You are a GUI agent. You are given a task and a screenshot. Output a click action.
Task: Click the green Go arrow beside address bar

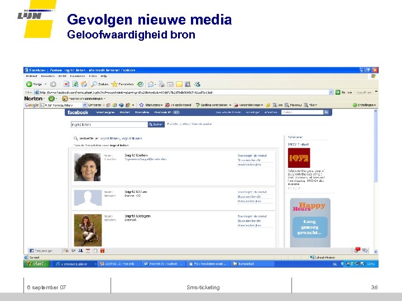338,92
